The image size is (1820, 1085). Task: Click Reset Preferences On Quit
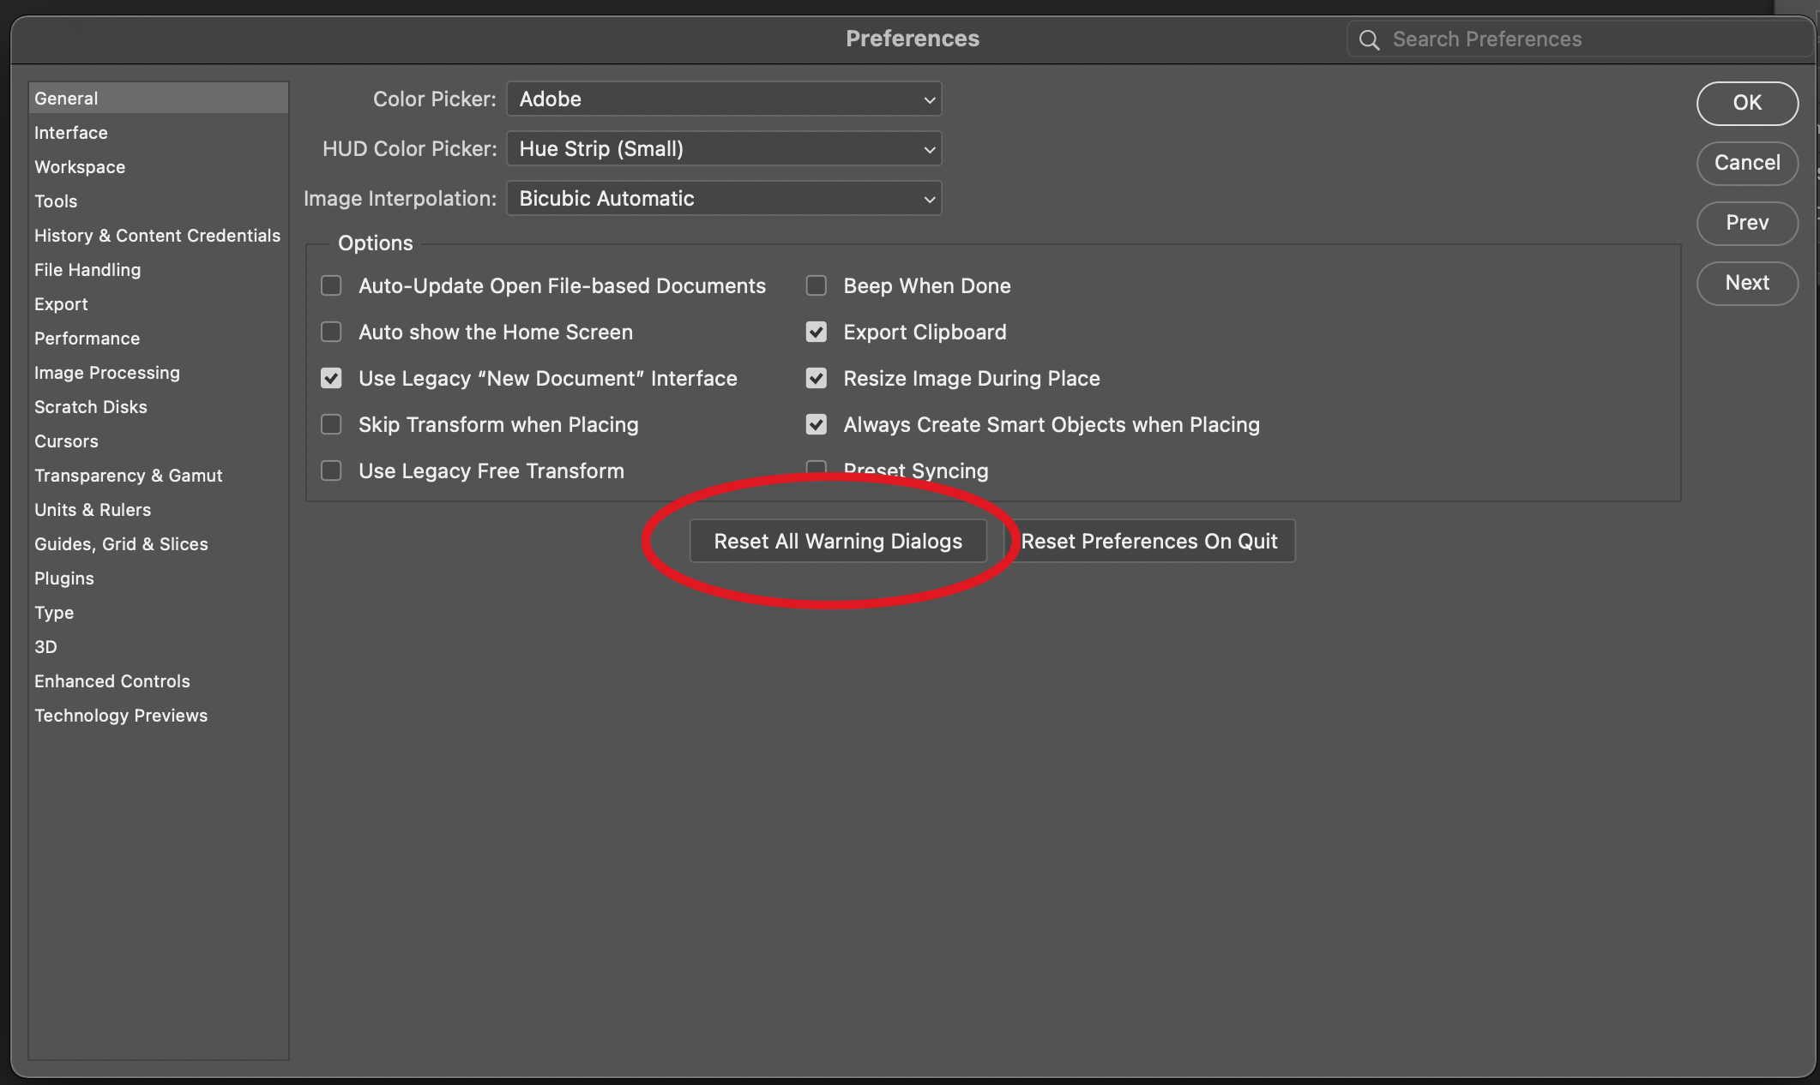(1150, 541)
